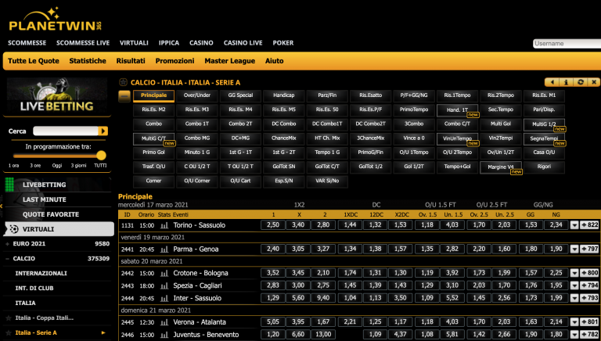The height and width of the screenshot is (341, 601).
Task: Click stats chart icon for Parma - Genoa
Action: pyautogui.click(x=164, y=249)
